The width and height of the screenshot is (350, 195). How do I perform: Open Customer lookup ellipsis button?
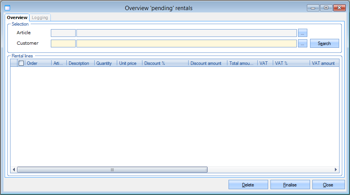pyautogui.click(x=302, y=44)
